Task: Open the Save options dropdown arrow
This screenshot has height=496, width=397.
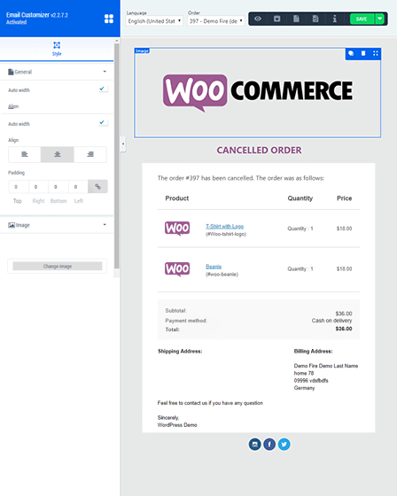Action: tap(379, 19)
